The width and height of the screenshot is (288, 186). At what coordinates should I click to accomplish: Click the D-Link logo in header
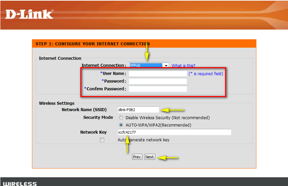click(29, 14)
